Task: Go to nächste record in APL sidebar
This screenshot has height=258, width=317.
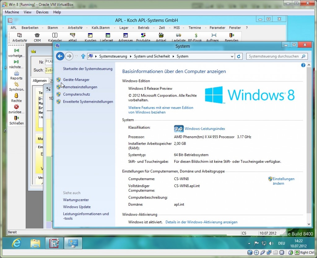Action: coord(16,64)
